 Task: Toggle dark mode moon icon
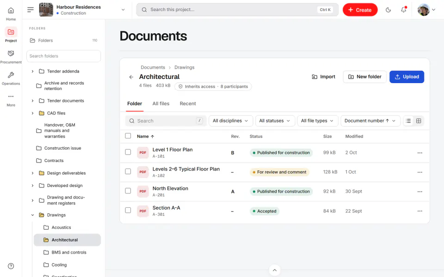[388, 10]
